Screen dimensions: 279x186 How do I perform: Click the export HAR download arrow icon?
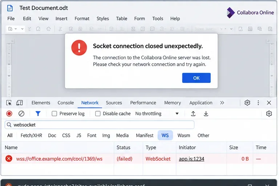pos(206,114)
